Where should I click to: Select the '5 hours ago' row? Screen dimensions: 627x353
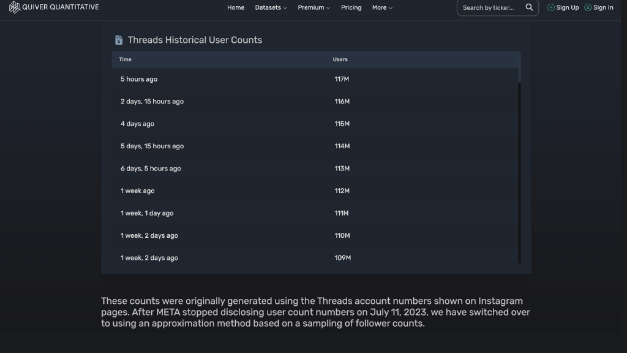pyautogui.click(x=315, y=79)
